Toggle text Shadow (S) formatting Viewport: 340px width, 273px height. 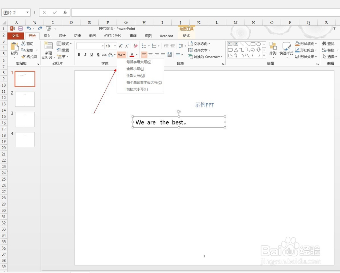click(98, 55)
